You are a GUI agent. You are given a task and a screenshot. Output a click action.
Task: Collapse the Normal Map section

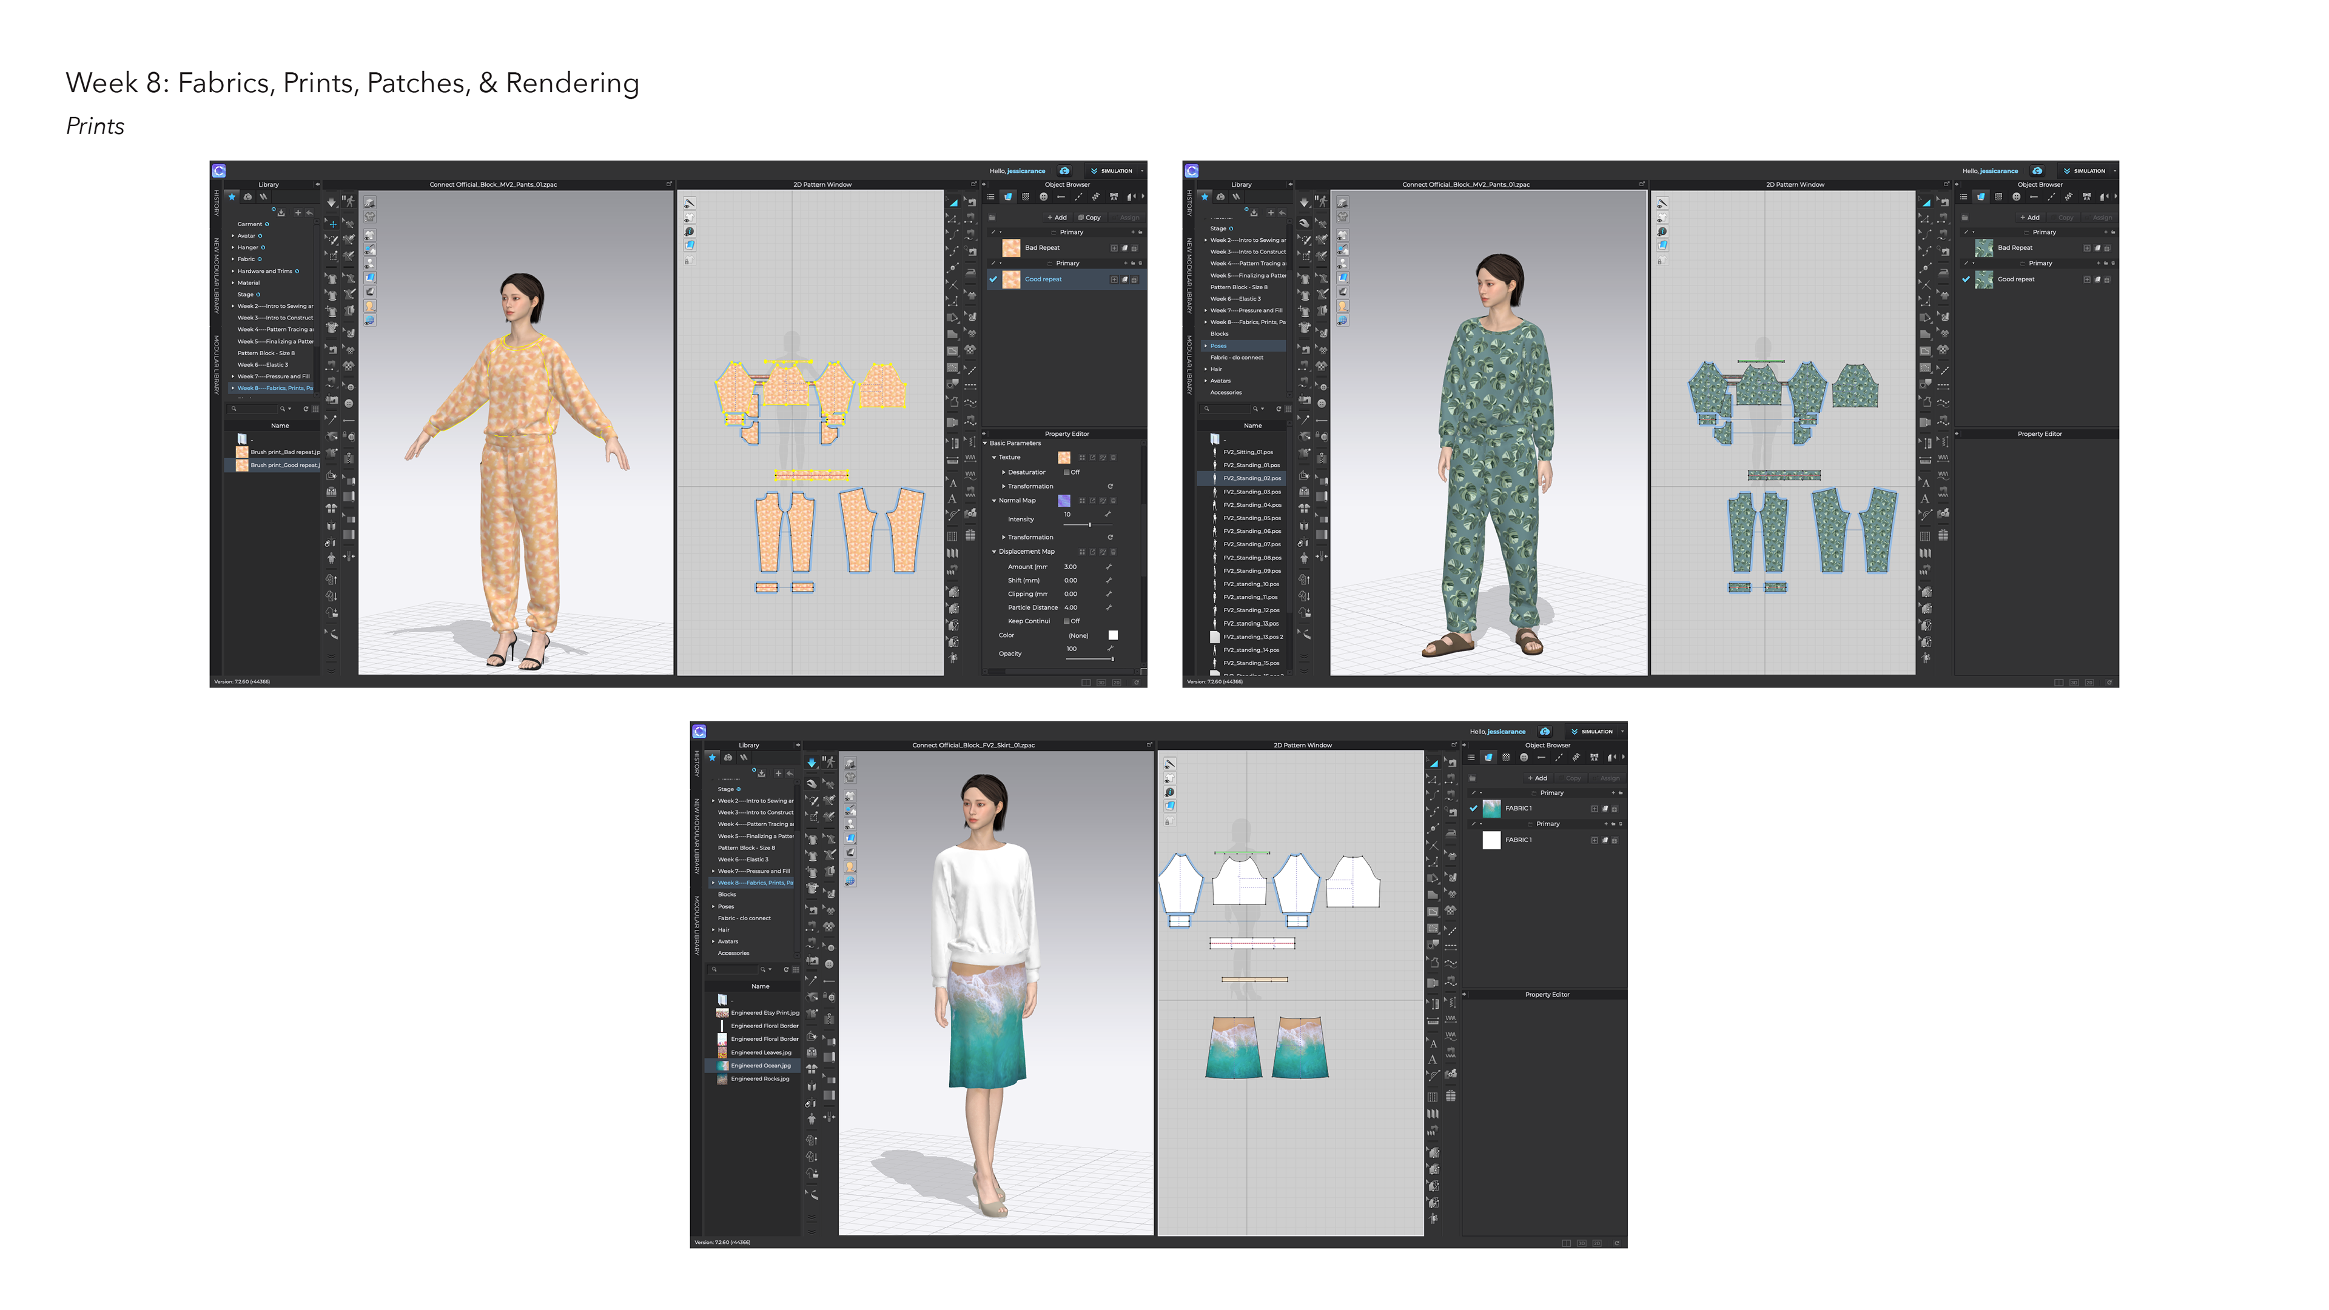click(x=993, y=501)
